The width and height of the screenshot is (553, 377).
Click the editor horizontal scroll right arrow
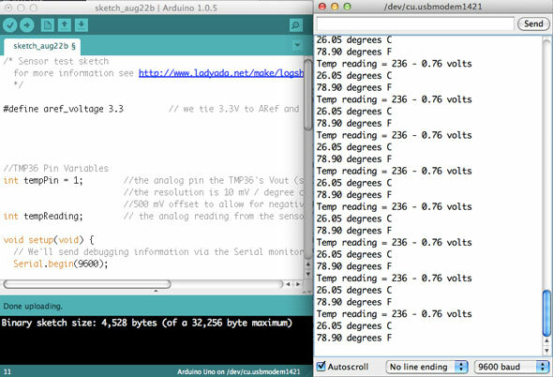[x=298, y=284]
